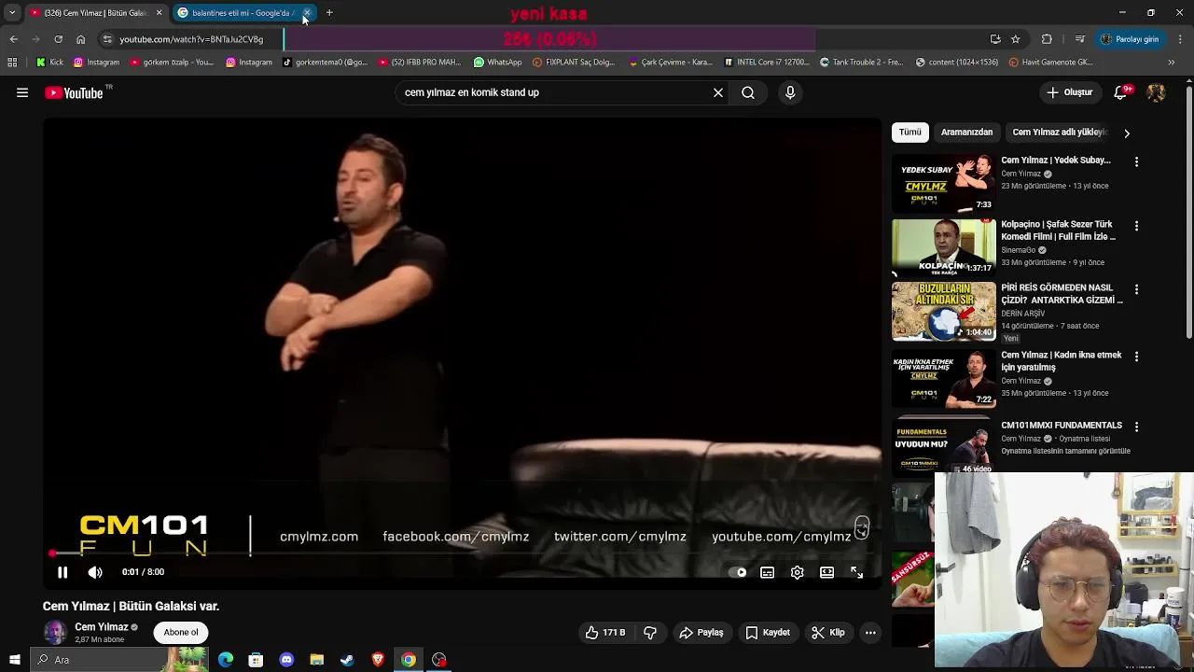Image resolution: width=1194 pixels, height=672 pixels.
Task: Click the address bar URL
Action: point(191,39)
